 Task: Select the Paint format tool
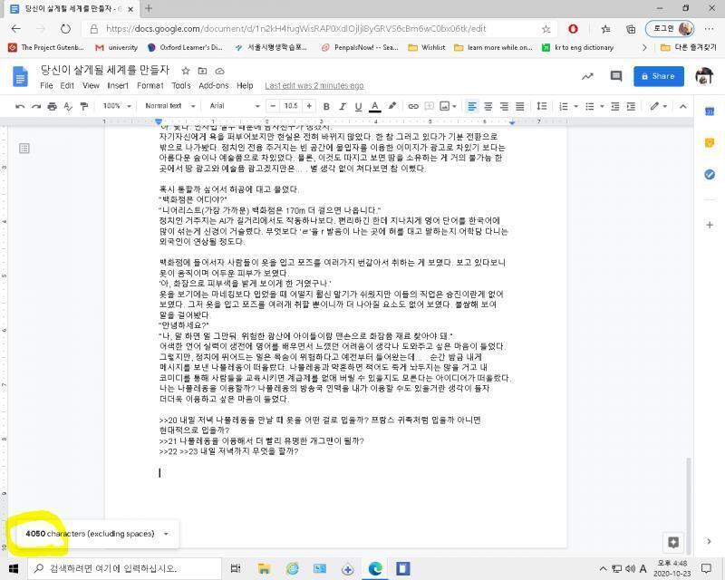coord(84,106)
